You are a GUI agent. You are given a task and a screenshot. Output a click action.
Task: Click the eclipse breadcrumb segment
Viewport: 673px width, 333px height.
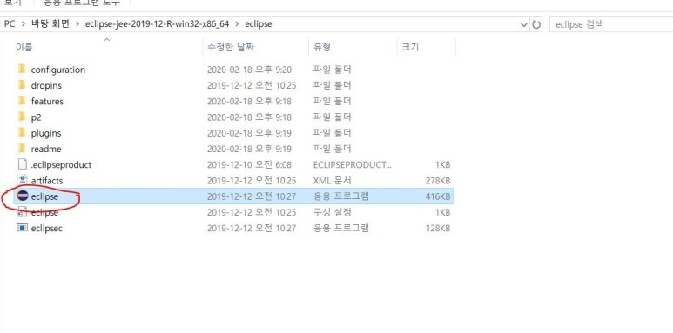tap(259, 24)
